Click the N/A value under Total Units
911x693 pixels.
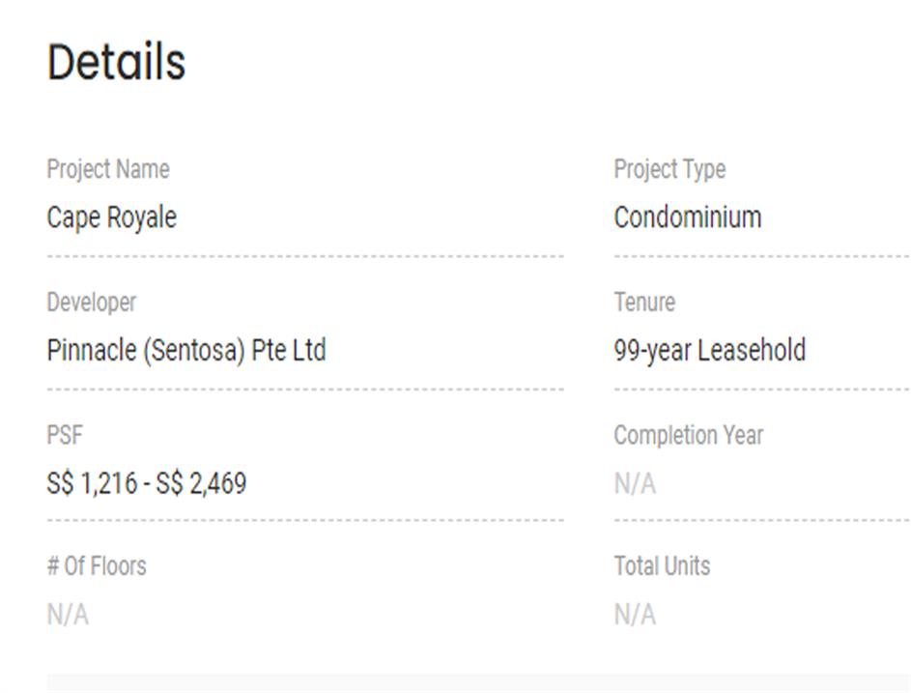point(635,615)
